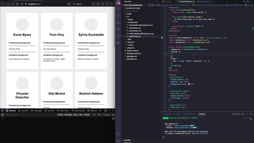Screen dimensions: 254x143
Task: Reload the localhost page in Firefox
Action: tap(12, 4)
